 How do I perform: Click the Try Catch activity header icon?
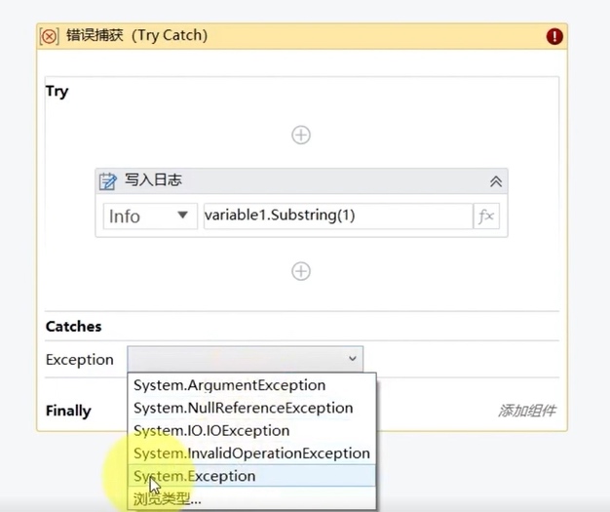[x=49, y=36]
